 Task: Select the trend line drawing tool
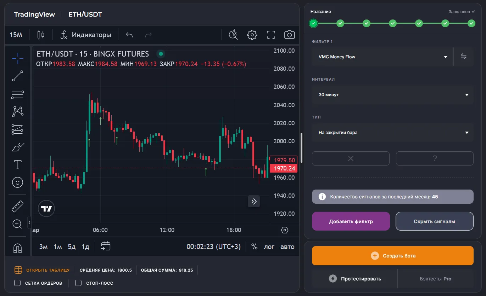pyautogui.click(x=17, y=76)
